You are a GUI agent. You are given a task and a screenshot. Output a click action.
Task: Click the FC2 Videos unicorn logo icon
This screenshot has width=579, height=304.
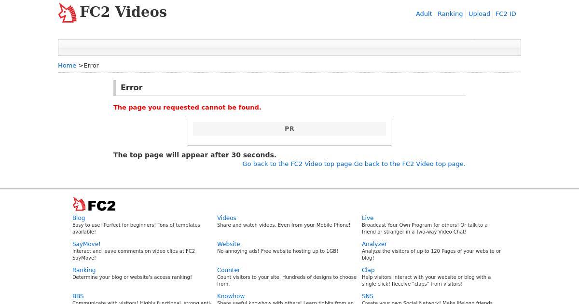point(68,13)
